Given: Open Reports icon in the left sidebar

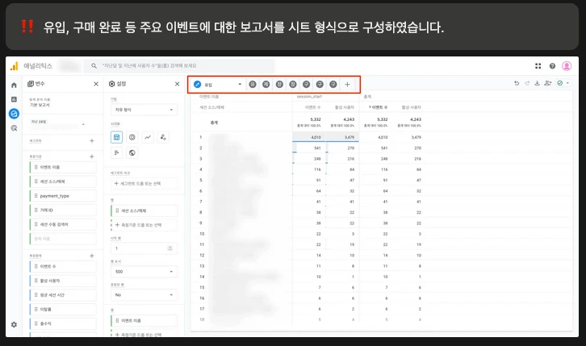Looking at the screenshot, I should [15, 99].
